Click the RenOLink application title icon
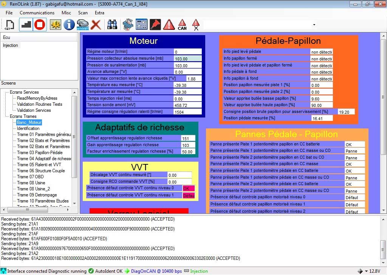 click(x=4, y=4)
